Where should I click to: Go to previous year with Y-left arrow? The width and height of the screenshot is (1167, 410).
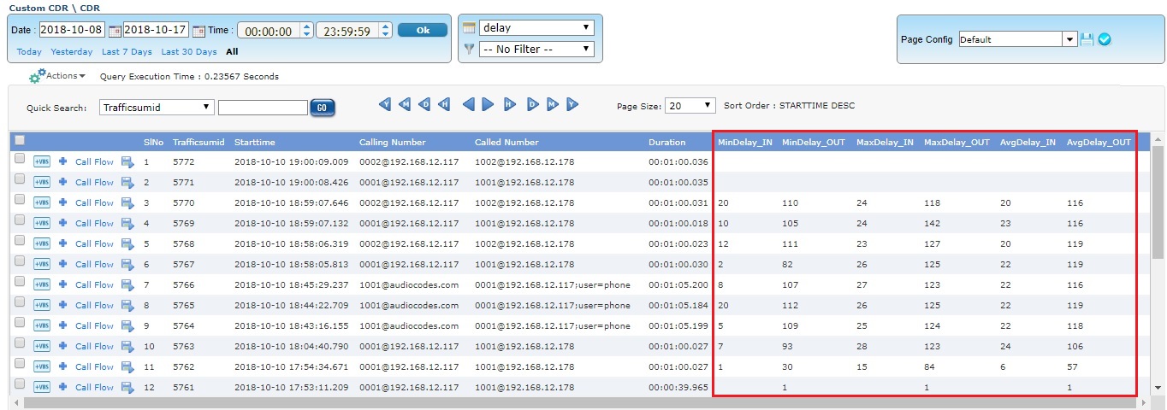385,105
